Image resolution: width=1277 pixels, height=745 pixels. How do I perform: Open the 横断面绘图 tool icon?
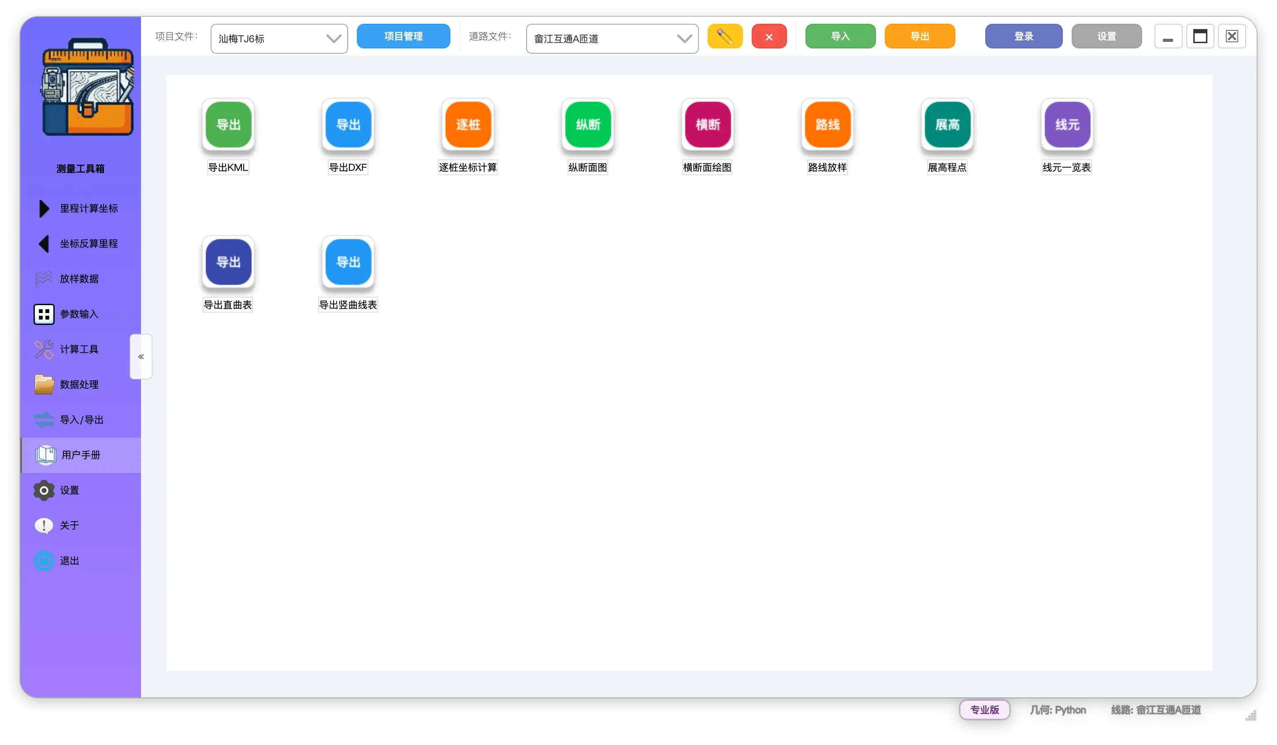point(707,125)
